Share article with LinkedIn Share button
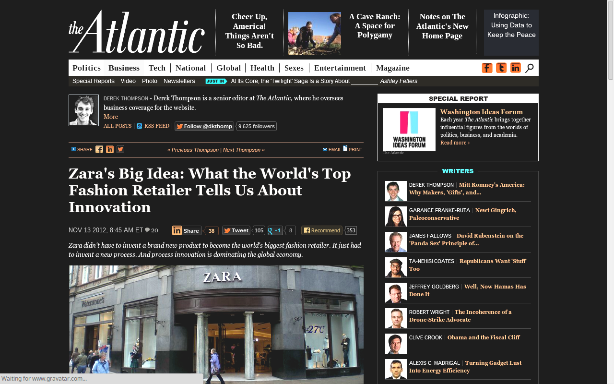Viewport: 614px width, 384px height. click(187, 230)
